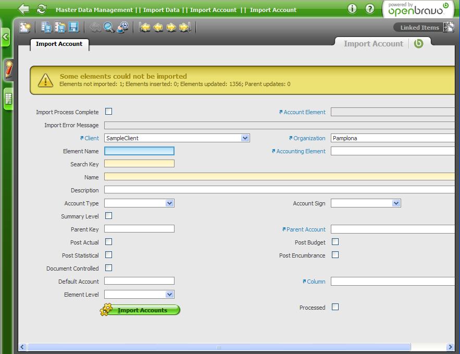Click the Import Accounts button
Viewport: 460px width, 354px height.
point(141,310)
